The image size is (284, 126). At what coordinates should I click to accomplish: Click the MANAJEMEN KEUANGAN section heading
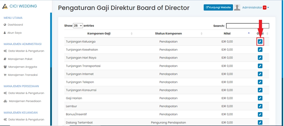tap(21, 113)
